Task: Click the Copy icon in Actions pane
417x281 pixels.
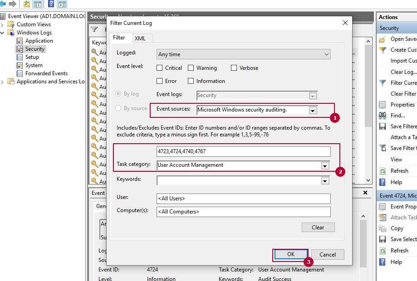Action: click(383, 228)
